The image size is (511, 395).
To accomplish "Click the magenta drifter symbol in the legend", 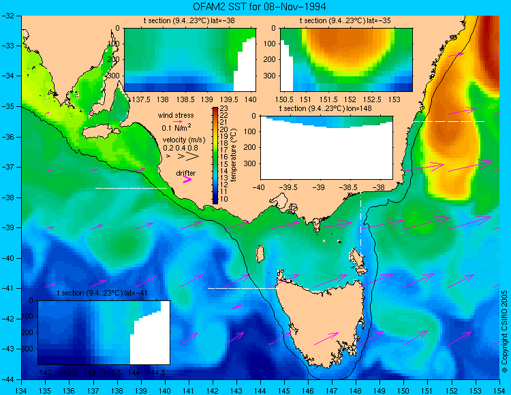I will coord(187,179).
